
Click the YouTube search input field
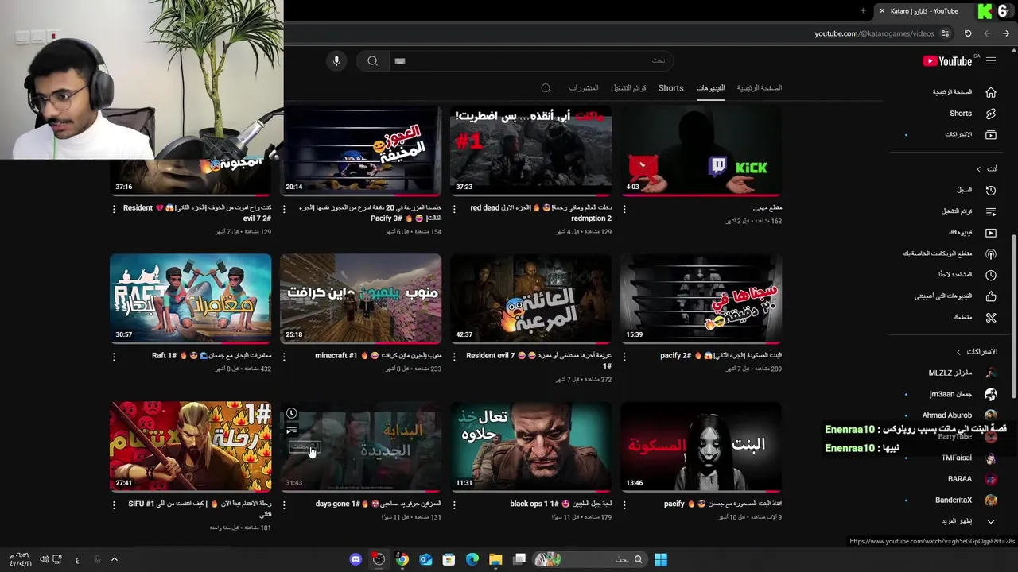click(x=530, y=60)
